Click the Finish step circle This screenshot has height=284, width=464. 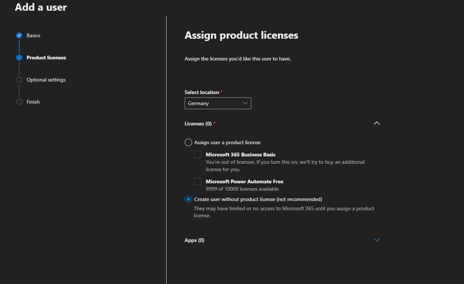tap(19, 102)
